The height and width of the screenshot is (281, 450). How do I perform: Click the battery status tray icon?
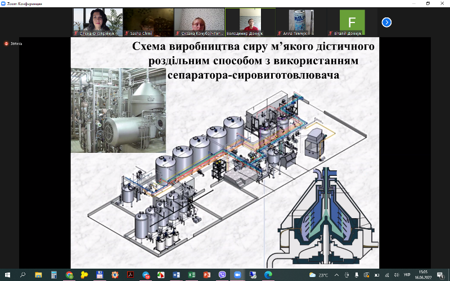[x=377, y=275]
